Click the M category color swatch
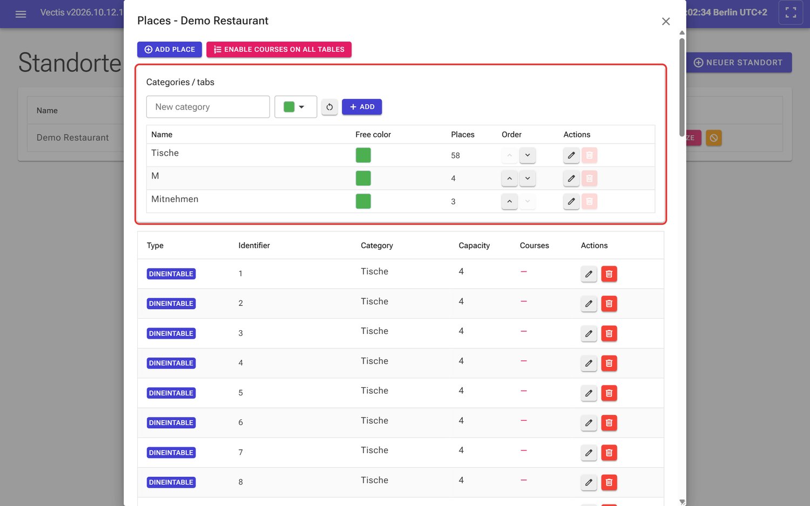 (x=363, y=178)
